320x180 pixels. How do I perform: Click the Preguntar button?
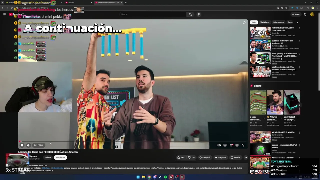220,157
